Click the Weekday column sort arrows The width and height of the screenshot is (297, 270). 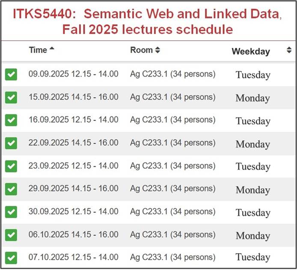(x=289, y=50)
